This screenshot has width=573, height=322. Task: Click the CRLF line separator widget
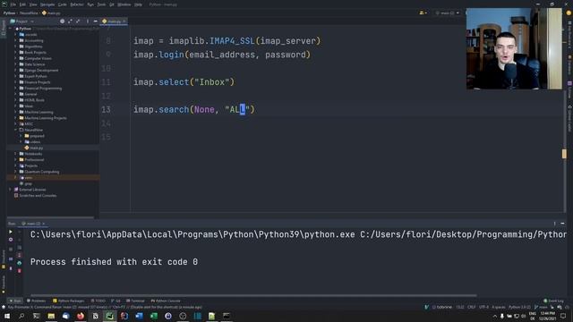tap(472, 307)
